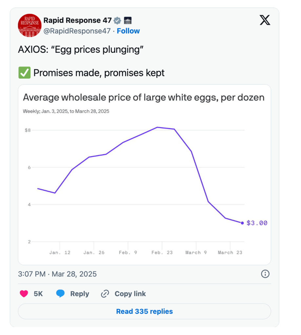
Task: Click the Reply text label
Action: click(80, 294)
